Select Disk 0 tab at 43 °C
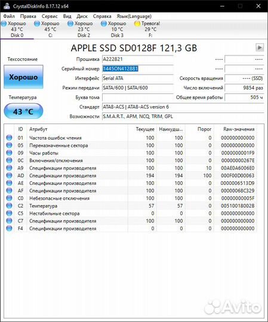 pyautogui.click(x=17, y=29)
